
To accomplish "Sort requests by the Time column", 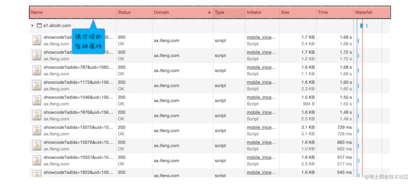I will point(323,12).
